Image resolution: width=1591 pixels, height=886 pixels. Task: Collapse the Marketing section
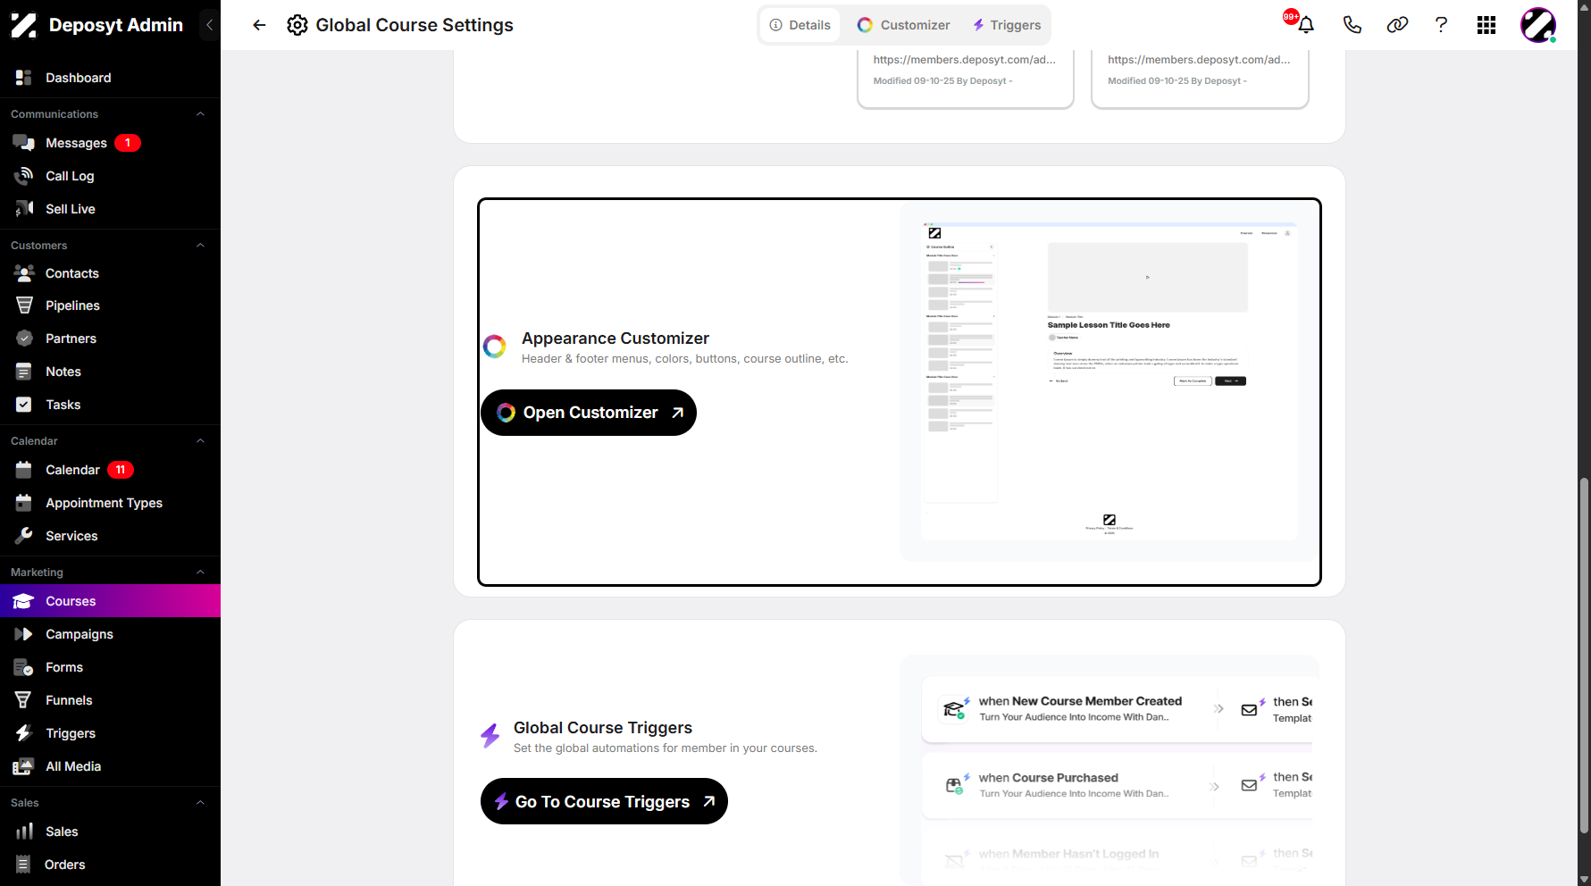[200, 573]
